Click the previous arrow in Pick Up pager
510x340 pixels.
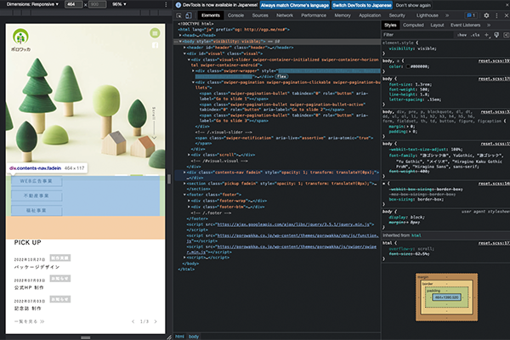(133, 321)
